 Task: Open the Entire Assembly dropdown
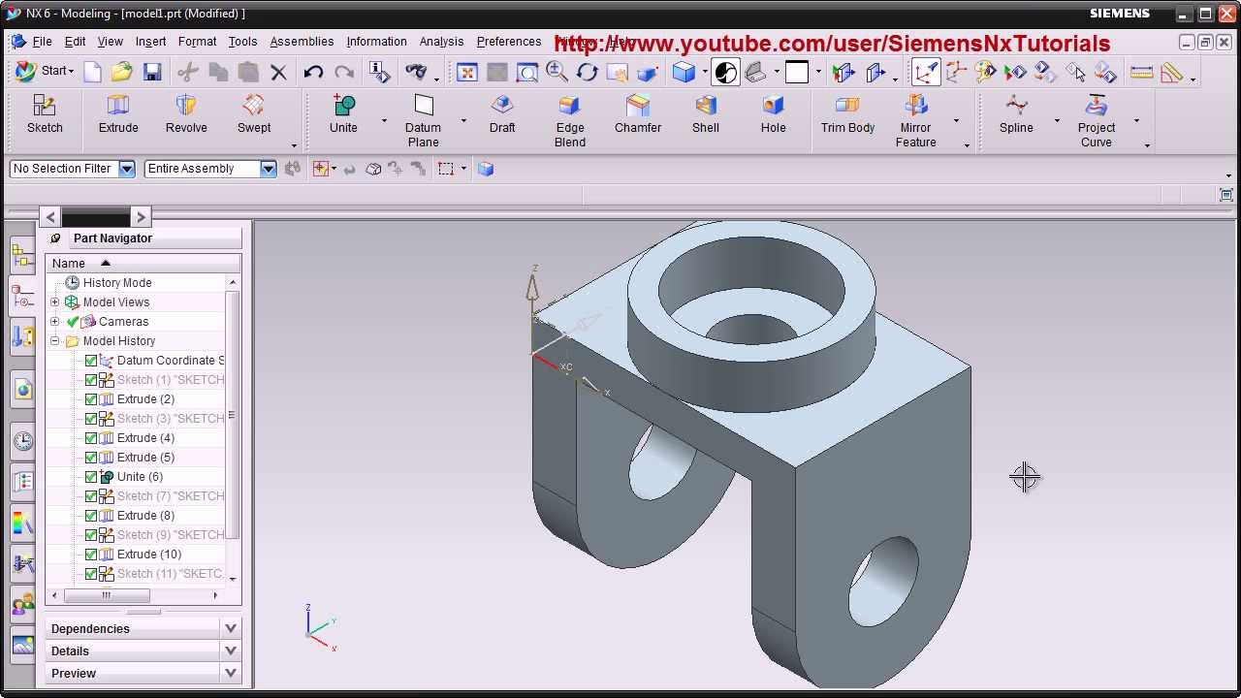(269, 168)
